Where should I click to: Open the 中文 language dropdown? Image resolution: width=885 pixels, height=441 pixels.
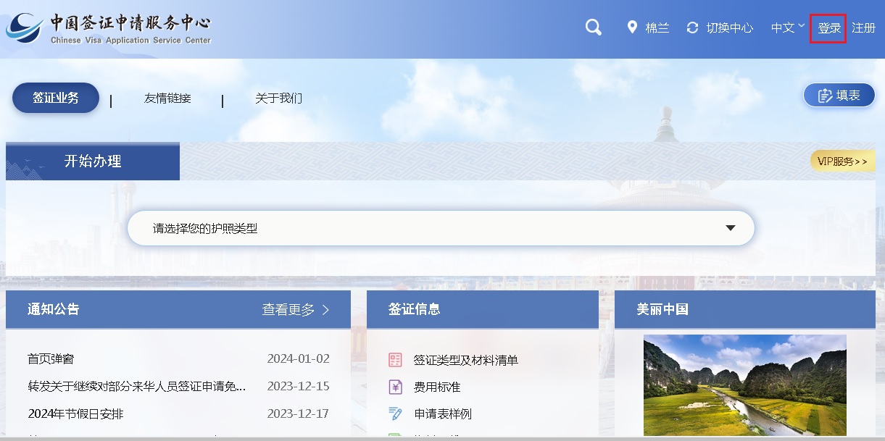788,28
